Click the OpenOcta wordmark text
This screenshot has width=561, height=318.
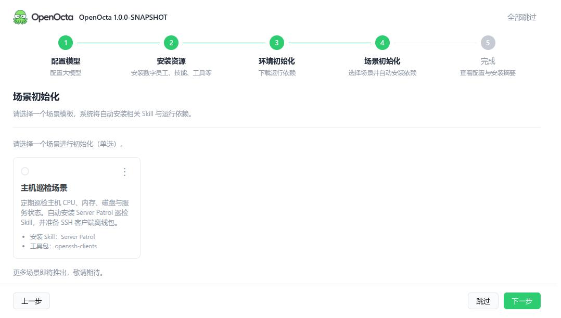[x=52, y=17]
